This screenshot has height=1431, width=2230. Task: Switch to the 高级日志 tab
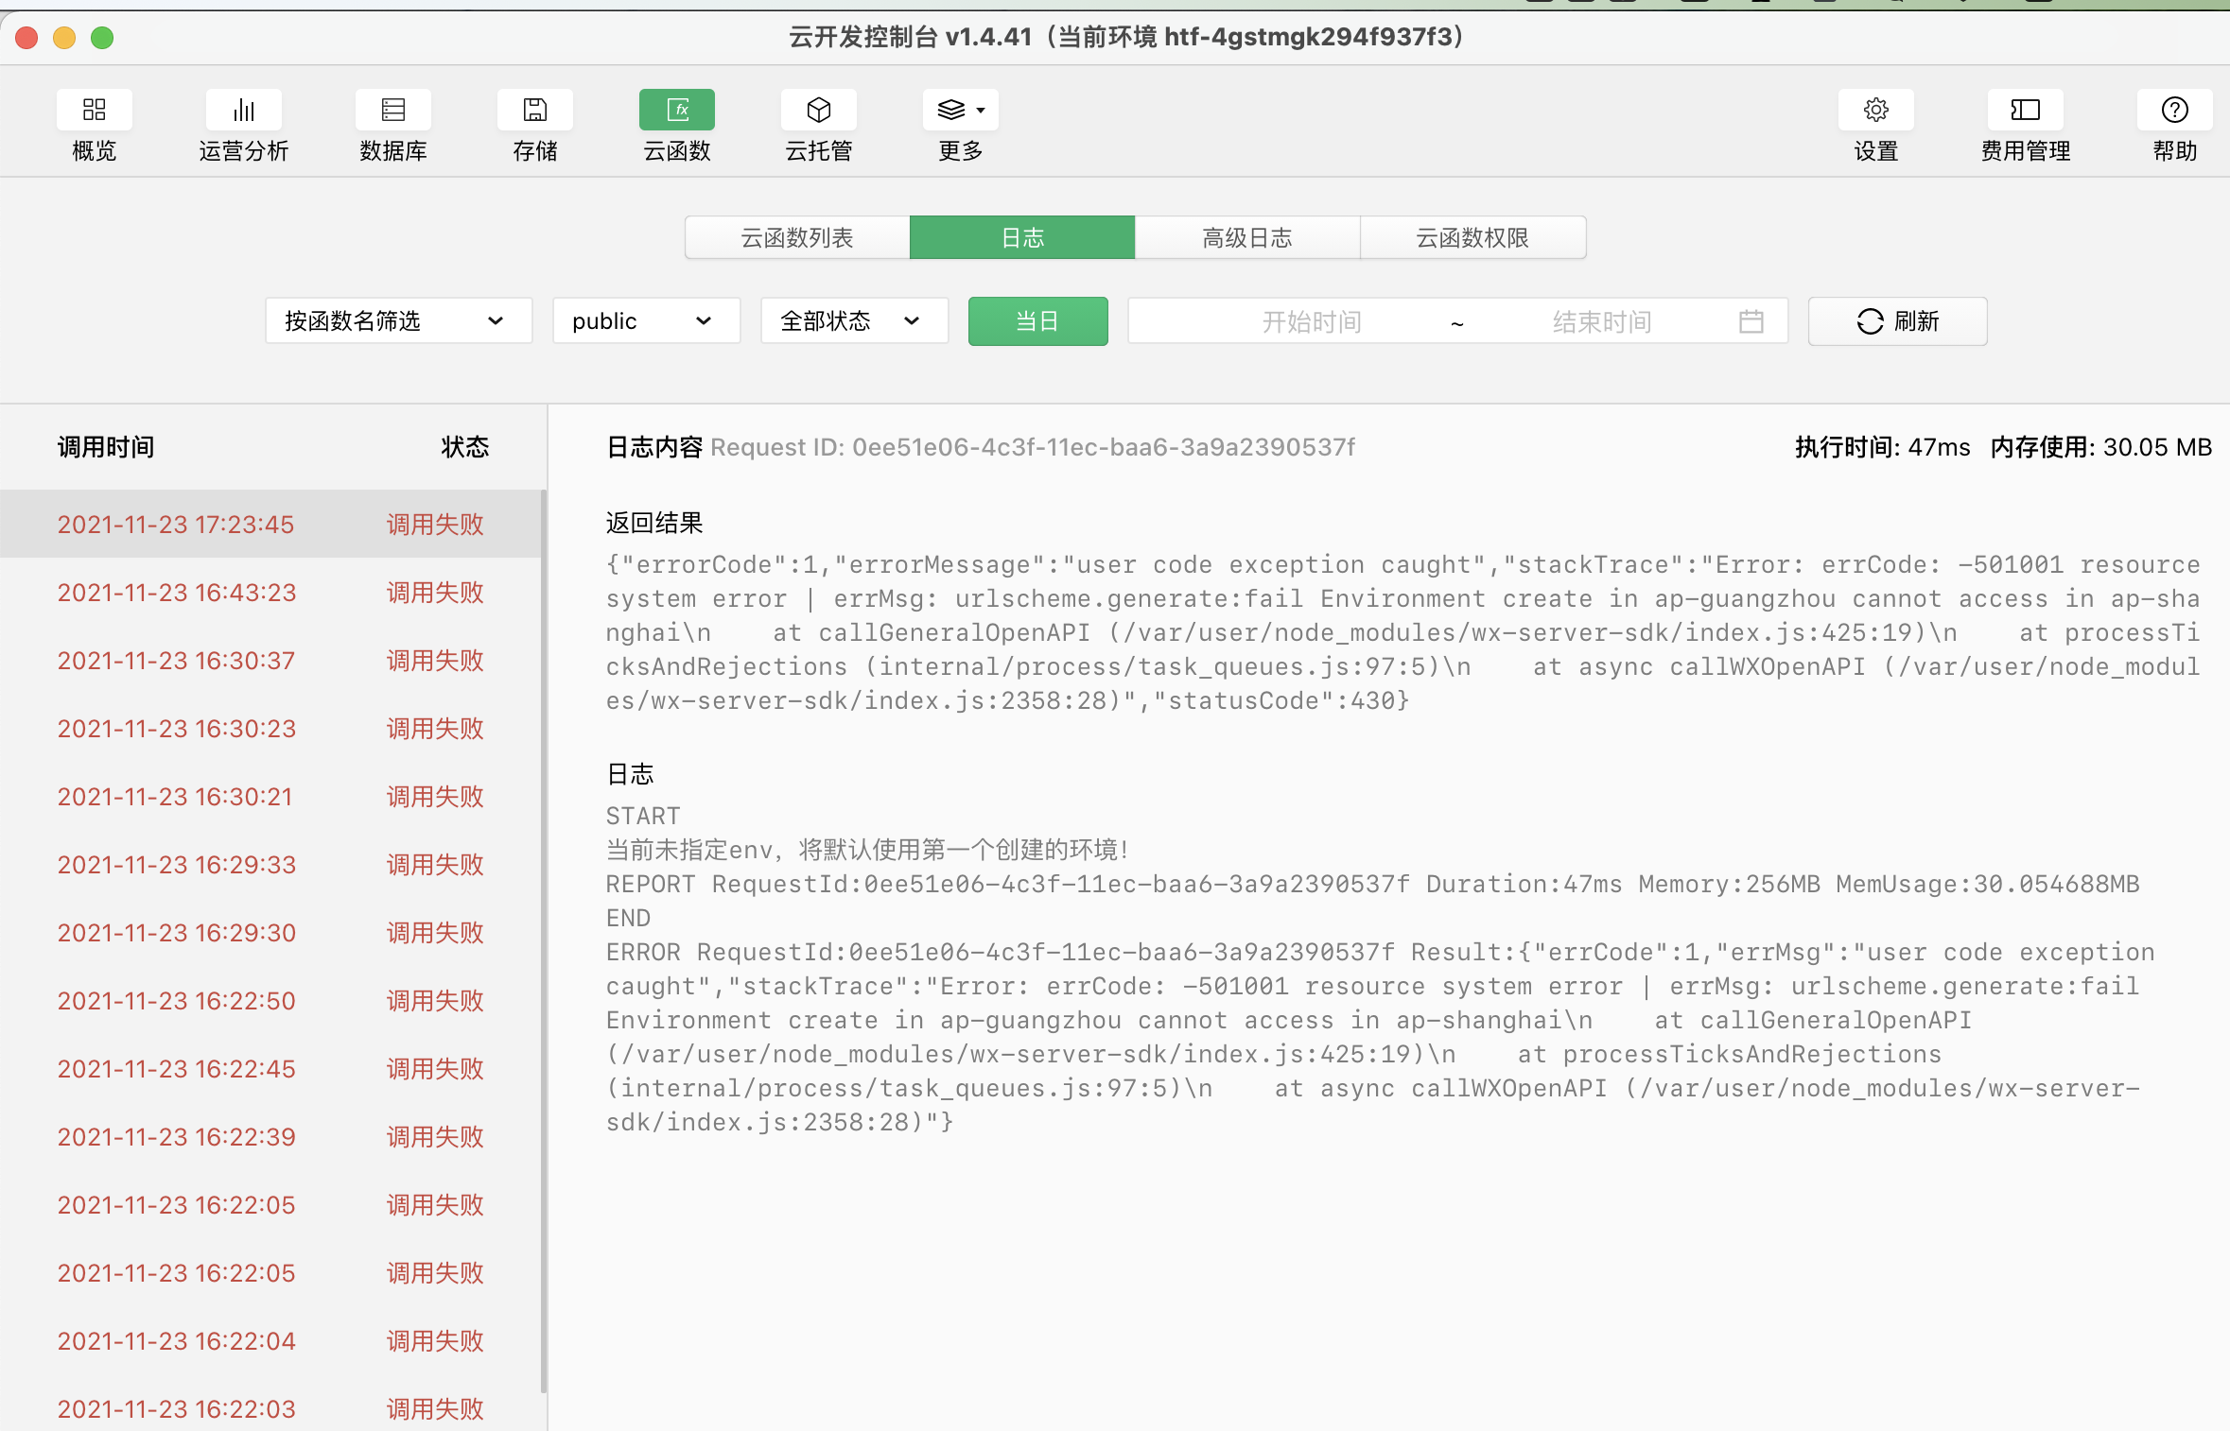1246,237
